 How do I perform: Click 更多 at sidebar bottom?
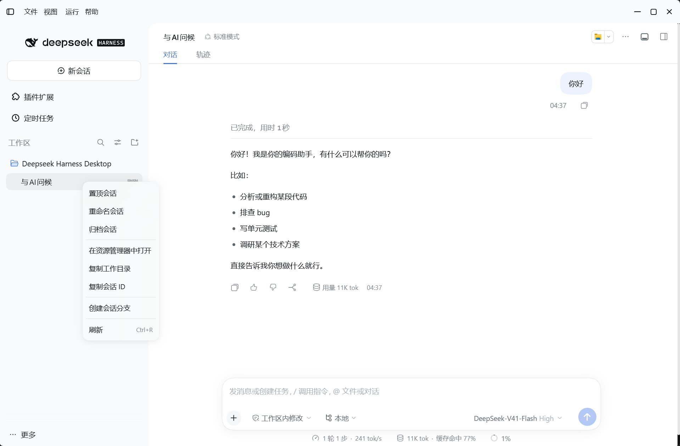point(23,435)
